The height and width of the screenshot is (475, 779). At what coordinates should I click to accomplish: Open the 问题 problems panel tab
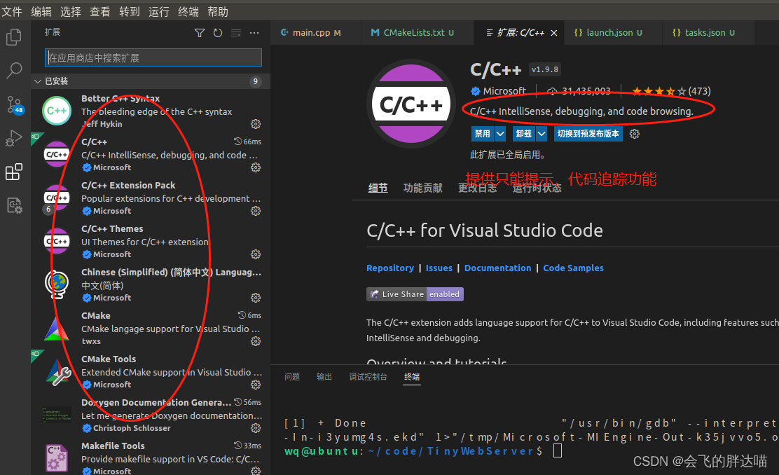pos(292,377)
